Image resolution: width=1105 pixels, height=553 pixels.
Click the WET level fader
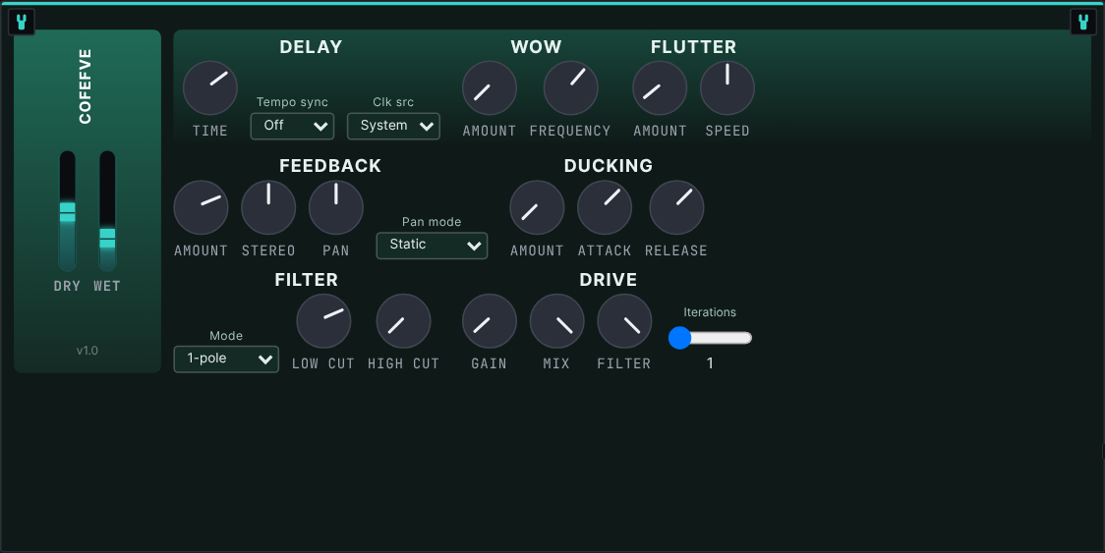pyautogui.click(x=107, y=211)
